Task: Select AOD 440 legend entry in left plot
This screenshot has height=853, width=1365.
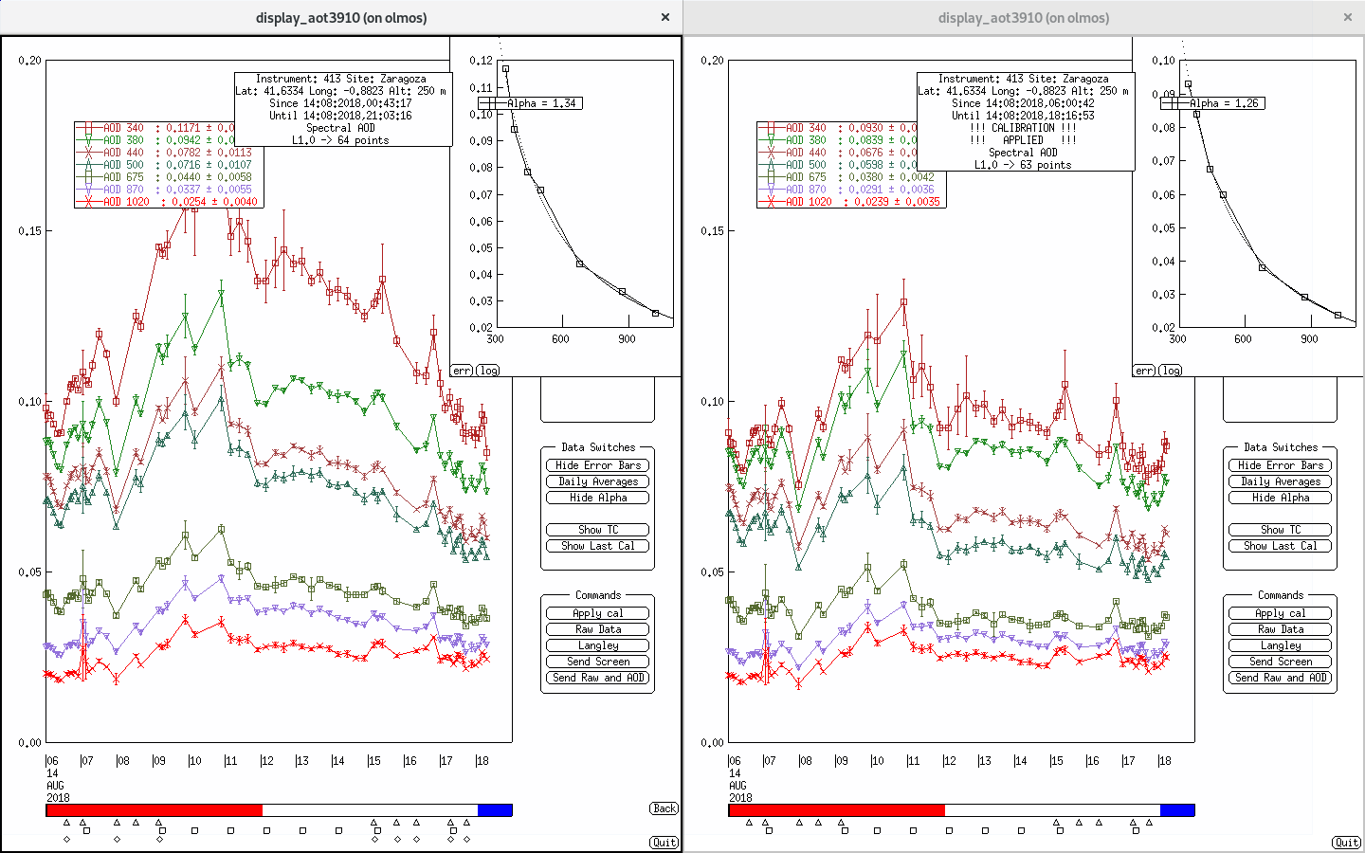Action: pyautogui.click(x=165, y=153)
